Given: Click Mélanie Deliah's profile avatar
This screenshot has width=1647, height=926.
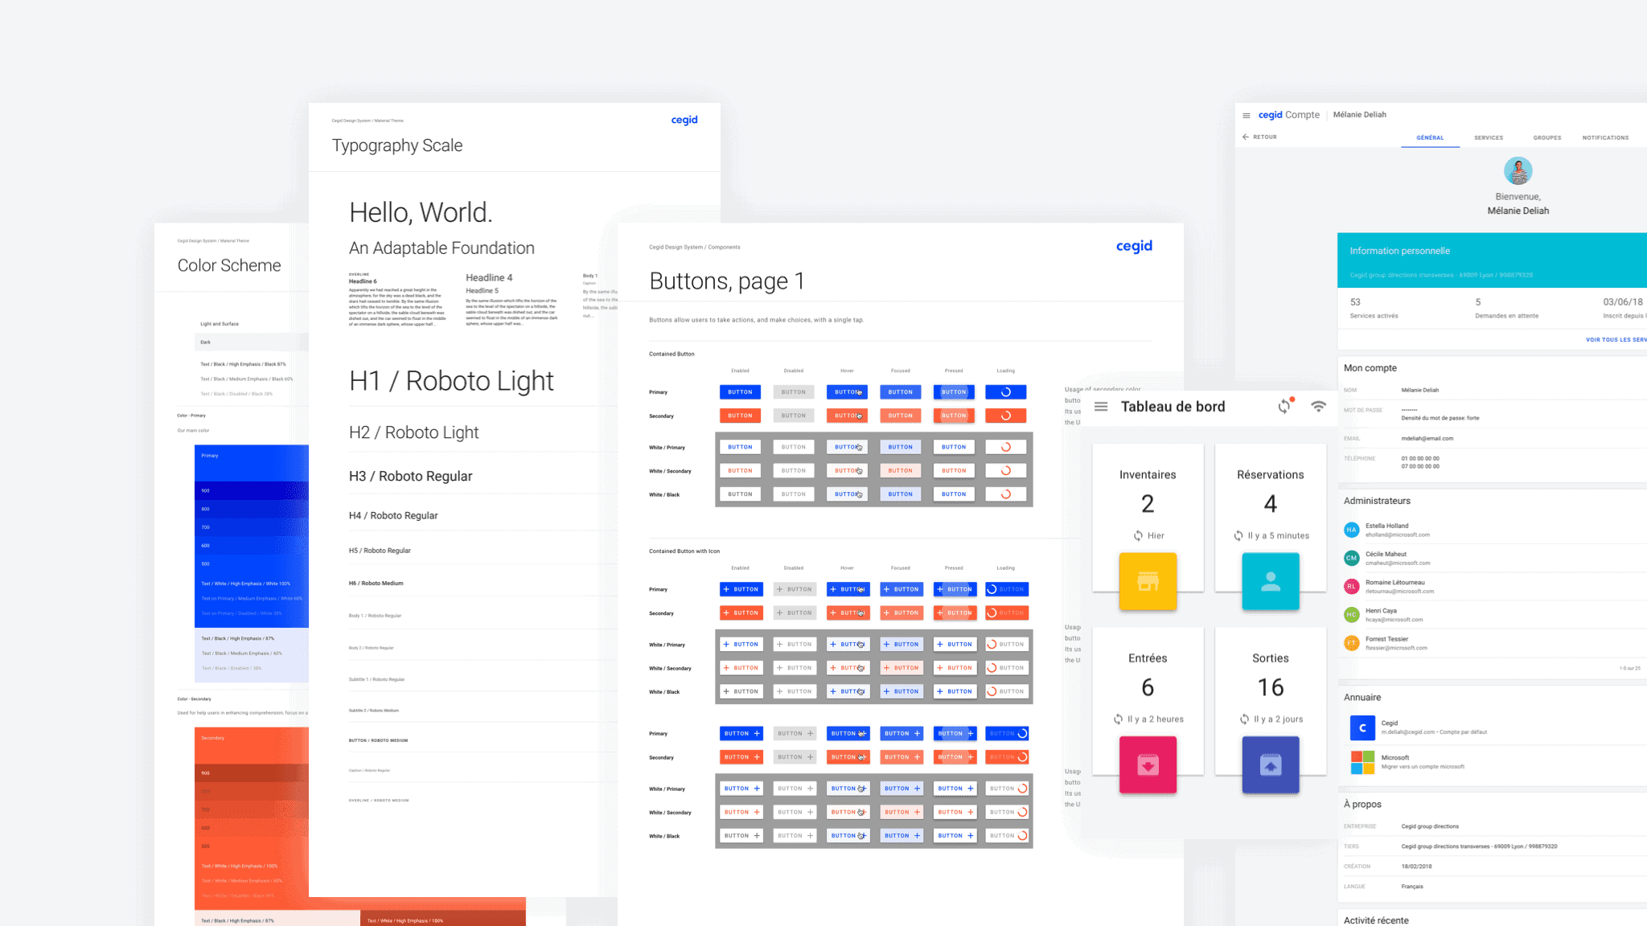Looking at the screenshot, I should (x=1518, y=170).
